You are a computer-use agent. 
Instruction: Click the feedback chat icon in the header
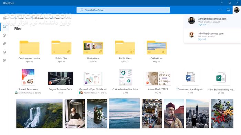pos(228,10)
